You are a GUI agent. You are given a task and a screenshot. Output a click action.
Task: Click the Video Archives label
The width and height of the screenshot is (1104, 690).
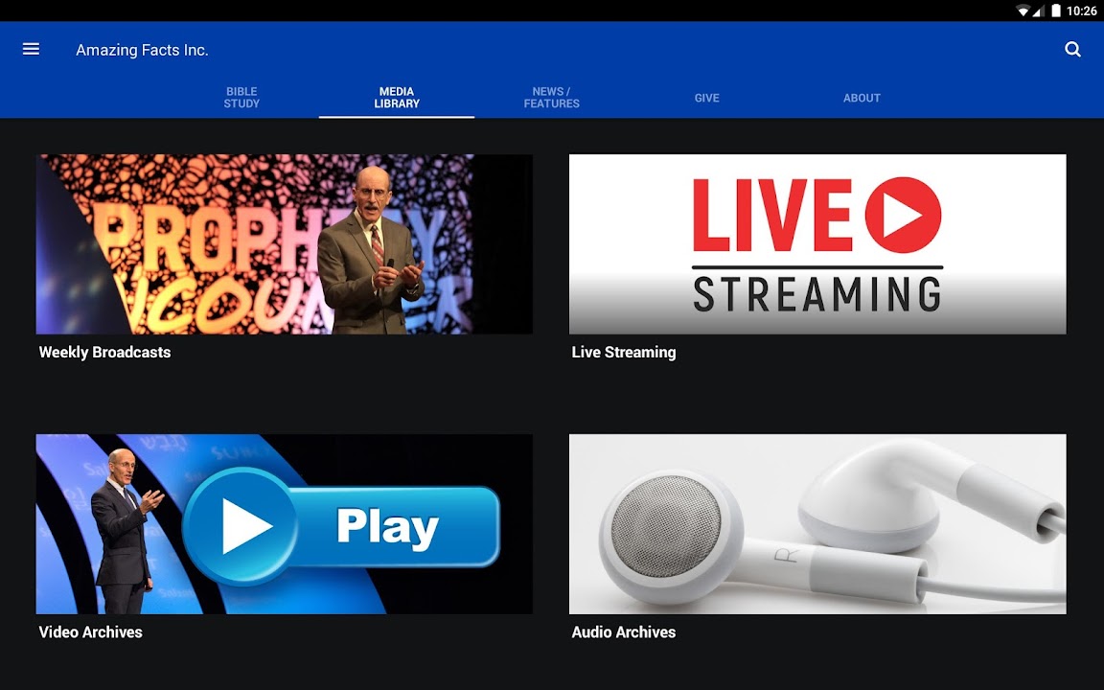[91, 632]
